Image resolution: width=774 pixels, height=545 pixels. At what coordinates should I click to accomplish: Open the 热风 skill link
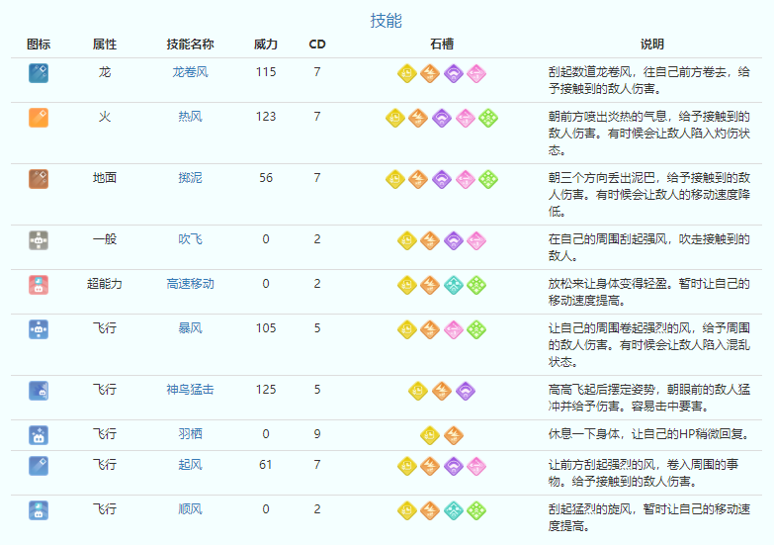pyautogui.click(x=190, y=117)
